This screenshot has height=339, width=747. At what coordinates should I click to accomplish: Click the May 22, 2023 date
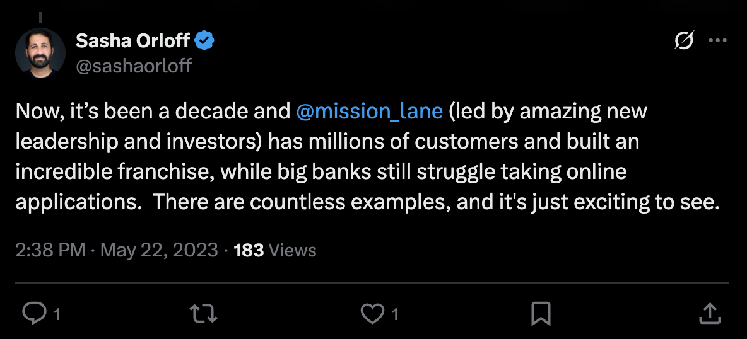pos(159,250)
